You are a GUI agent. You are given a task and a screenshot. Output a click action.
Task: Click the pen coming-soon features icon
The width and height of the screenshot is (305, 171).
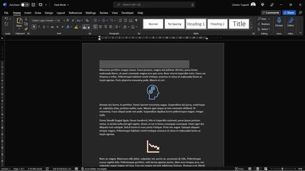(272, 5)
